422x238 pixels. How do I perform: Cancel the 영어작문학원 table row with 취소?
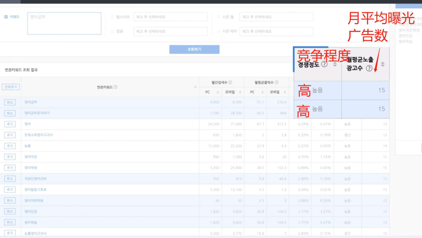[10, 201]
